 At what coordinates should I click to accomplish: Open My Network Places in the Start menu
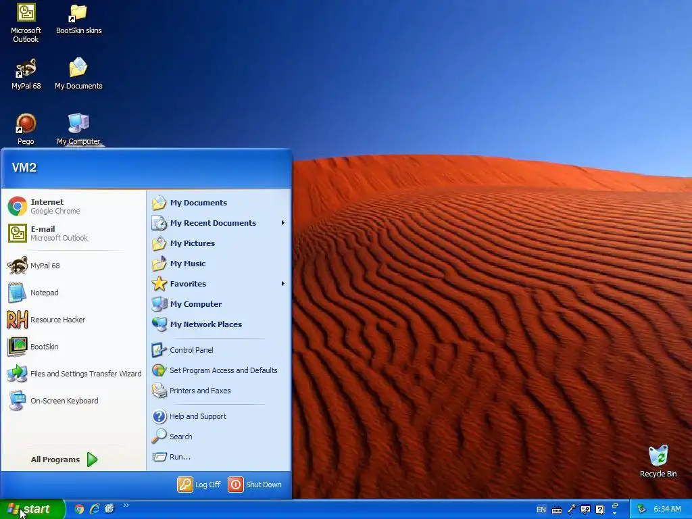click(x=219, y=324)
